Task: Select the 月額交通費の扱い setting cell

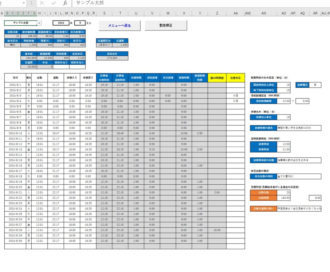Action: [299, 209]
